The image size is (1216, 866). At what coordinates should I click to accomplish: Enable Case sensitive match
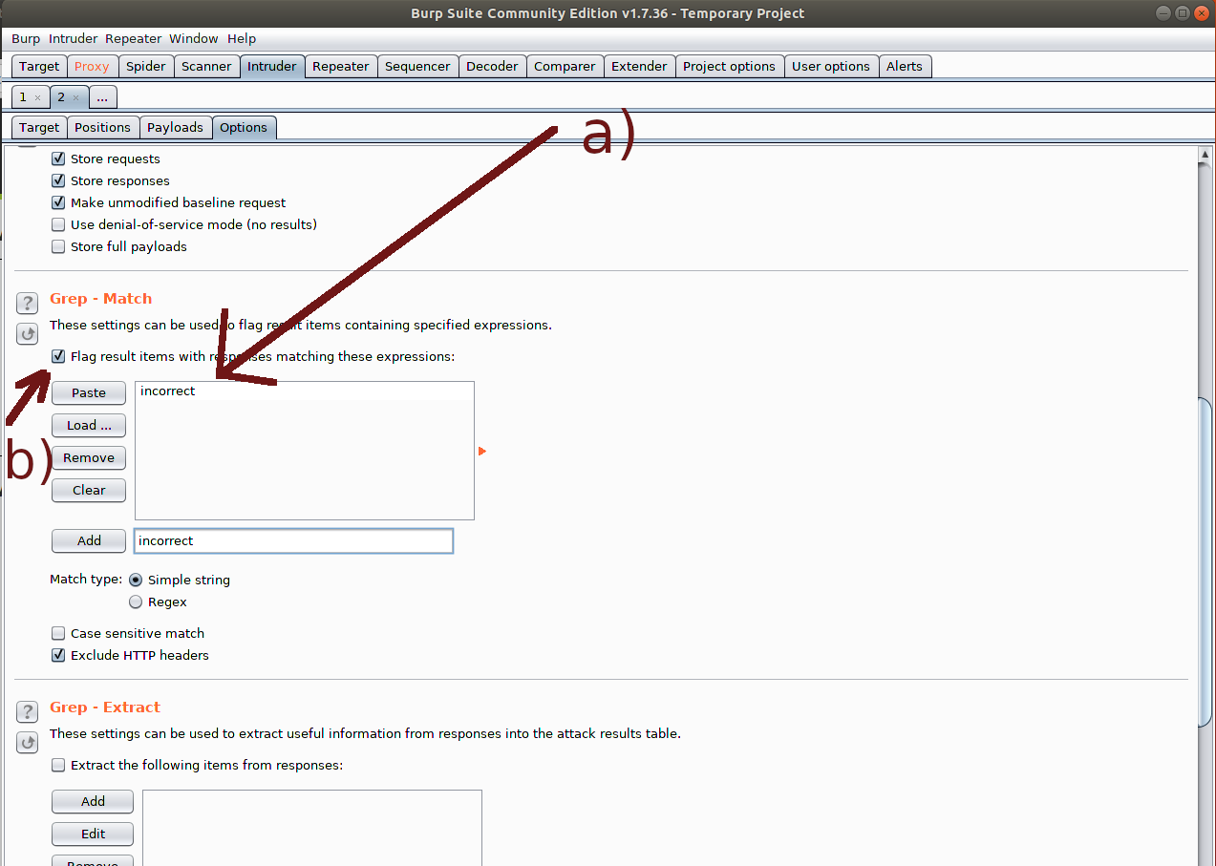pos(58,633)
